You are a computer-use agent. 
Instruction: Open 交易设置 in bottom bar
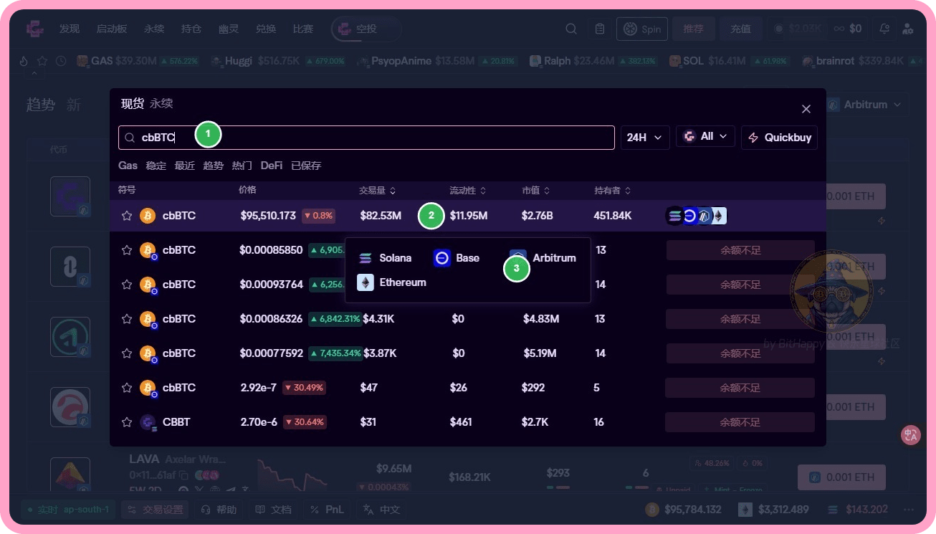(x=155, y=510)
